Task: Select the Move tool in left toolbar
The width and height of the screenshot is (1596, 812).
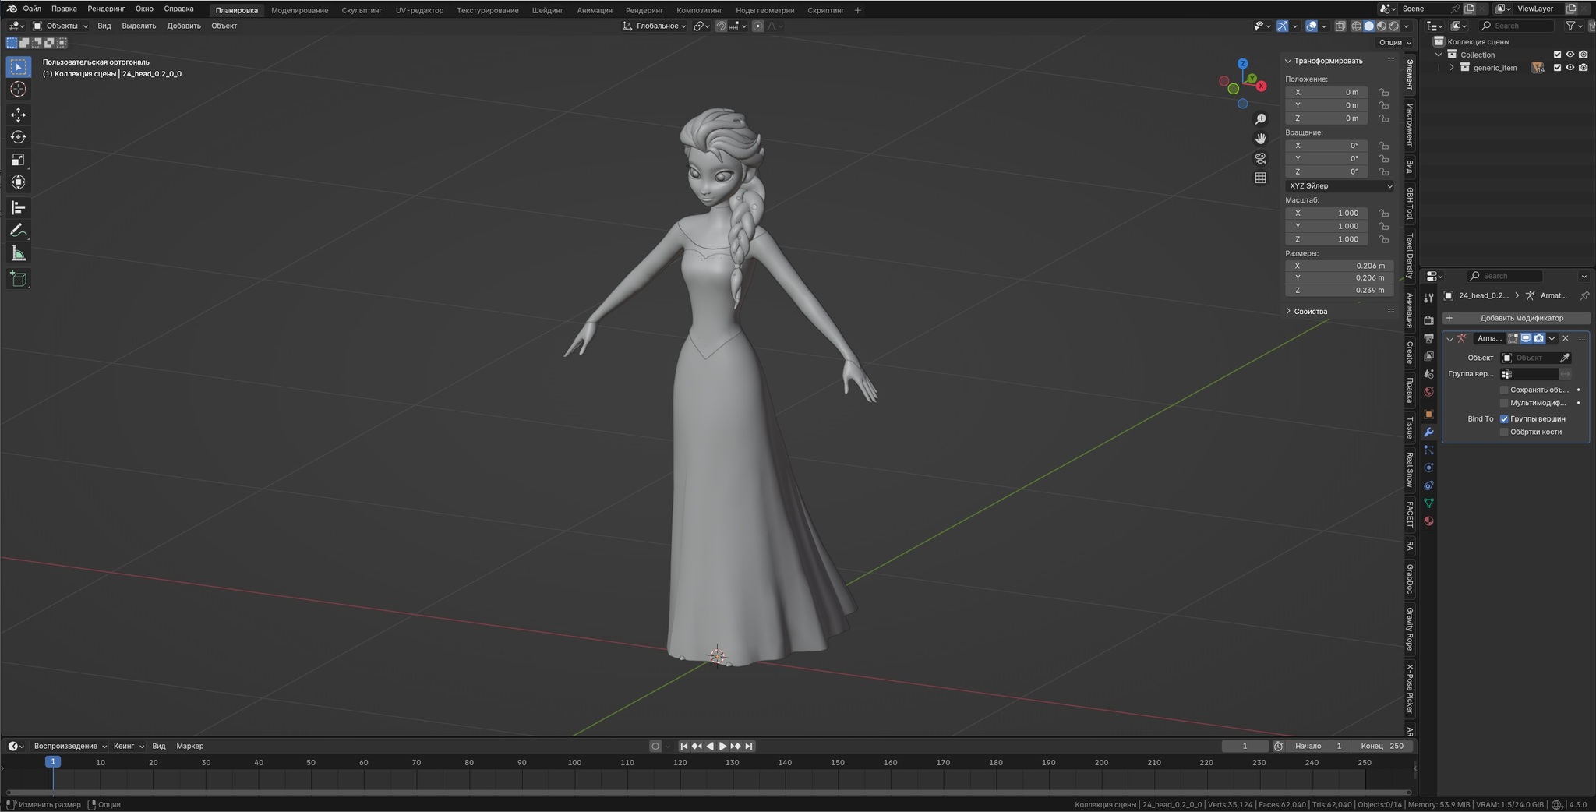Action: pos(18,115)
